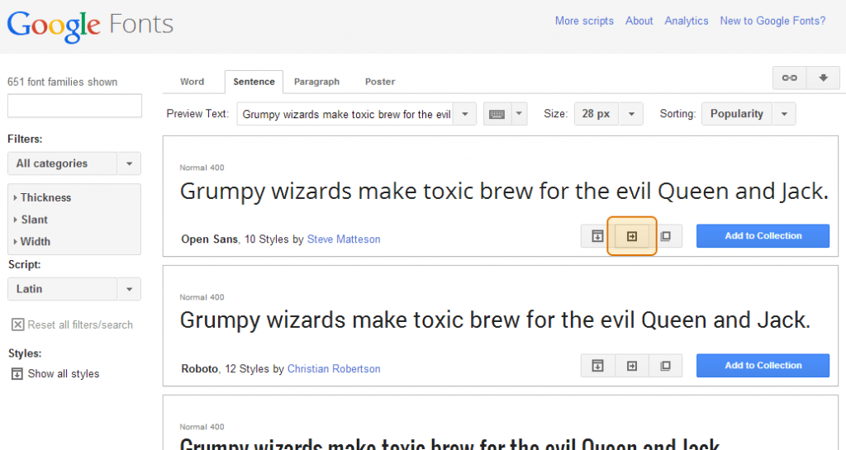The width and height of the screenshot is (846, 450).
Task: Open Steve Matteson designer link
Action: tap(344, 239)
